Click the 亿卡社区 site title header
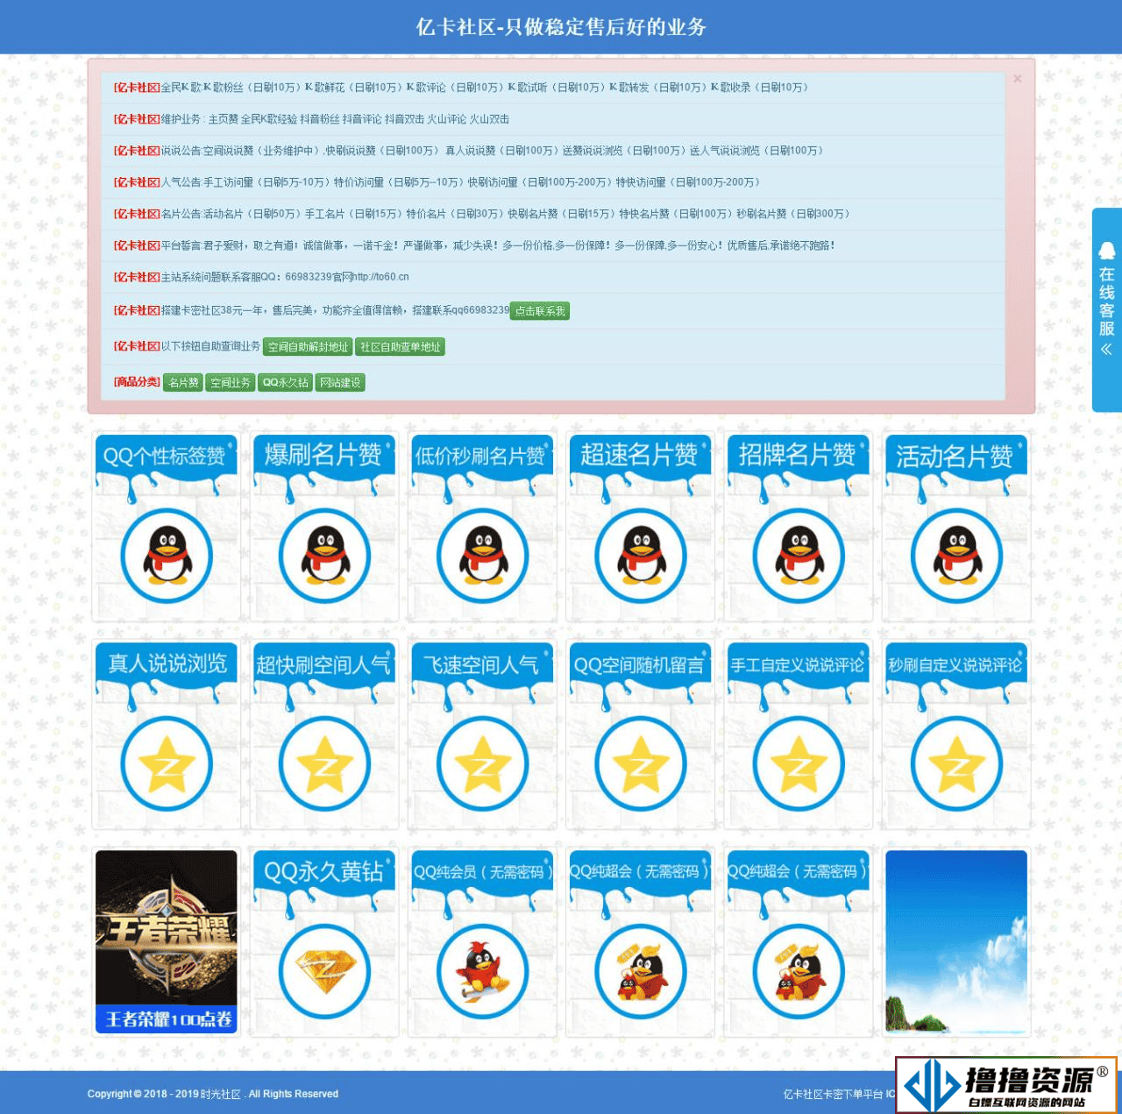The height and width of the screenshot is (1114, 1122). tap(561, 27)
